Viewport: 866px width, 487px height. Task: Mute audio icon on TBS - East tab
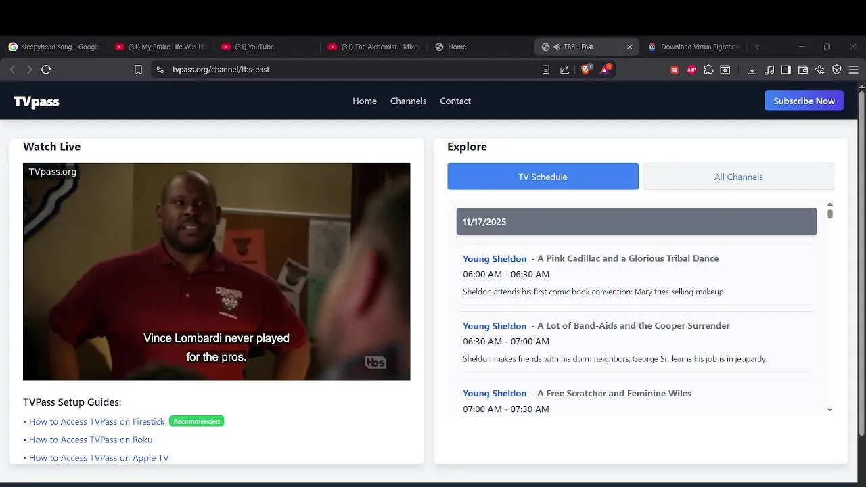pyautogui.click(x=557, y=47)
